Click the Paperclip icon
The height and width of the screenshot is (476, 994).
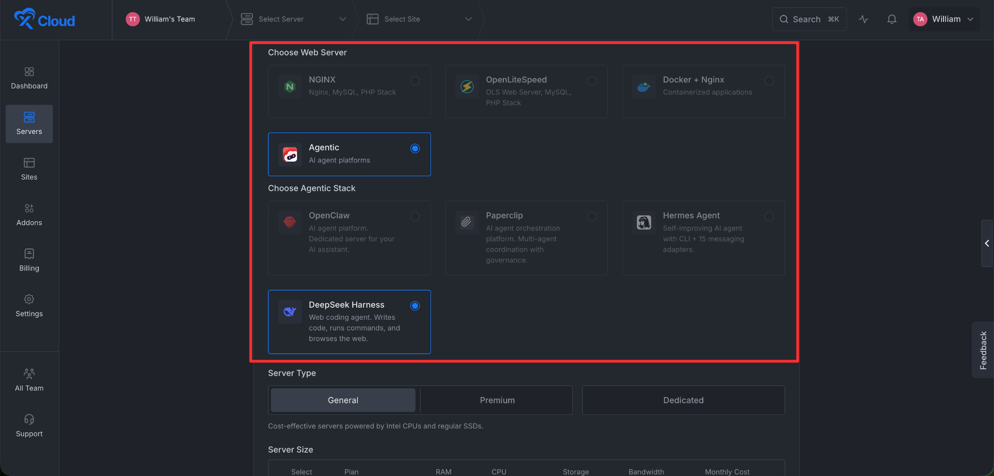tap(467, 223)
